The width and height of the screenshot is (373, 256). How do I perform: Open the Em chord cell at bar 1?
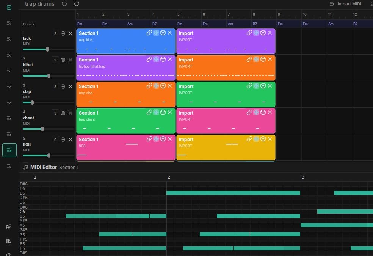pyautogui.click(x=88, y=24)
